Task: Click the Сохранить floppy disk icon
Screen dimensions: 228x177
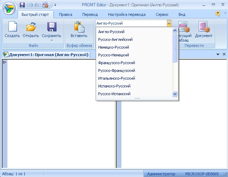Action: (x=52, y=28)
